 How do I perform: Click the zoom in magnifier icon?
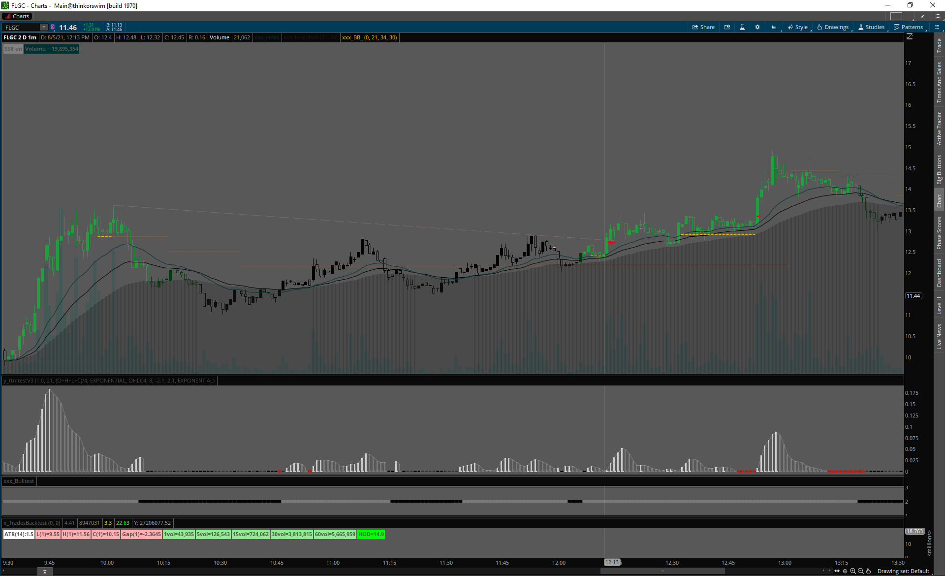coord(853,571)
